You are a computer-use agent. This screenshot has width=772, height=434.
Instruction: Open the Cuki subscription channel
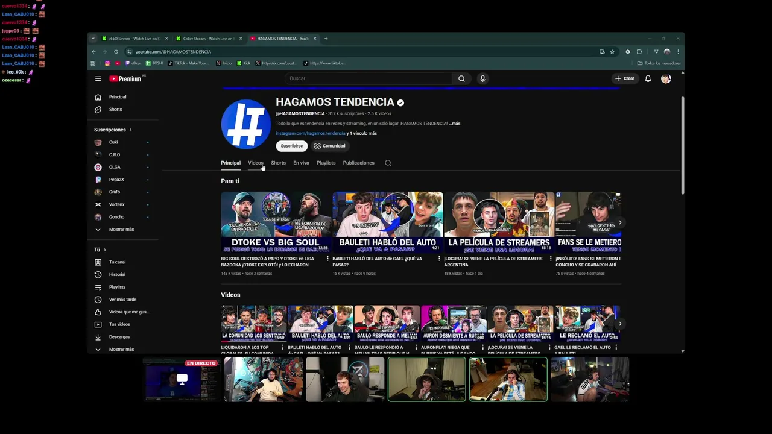coord(113,142)
